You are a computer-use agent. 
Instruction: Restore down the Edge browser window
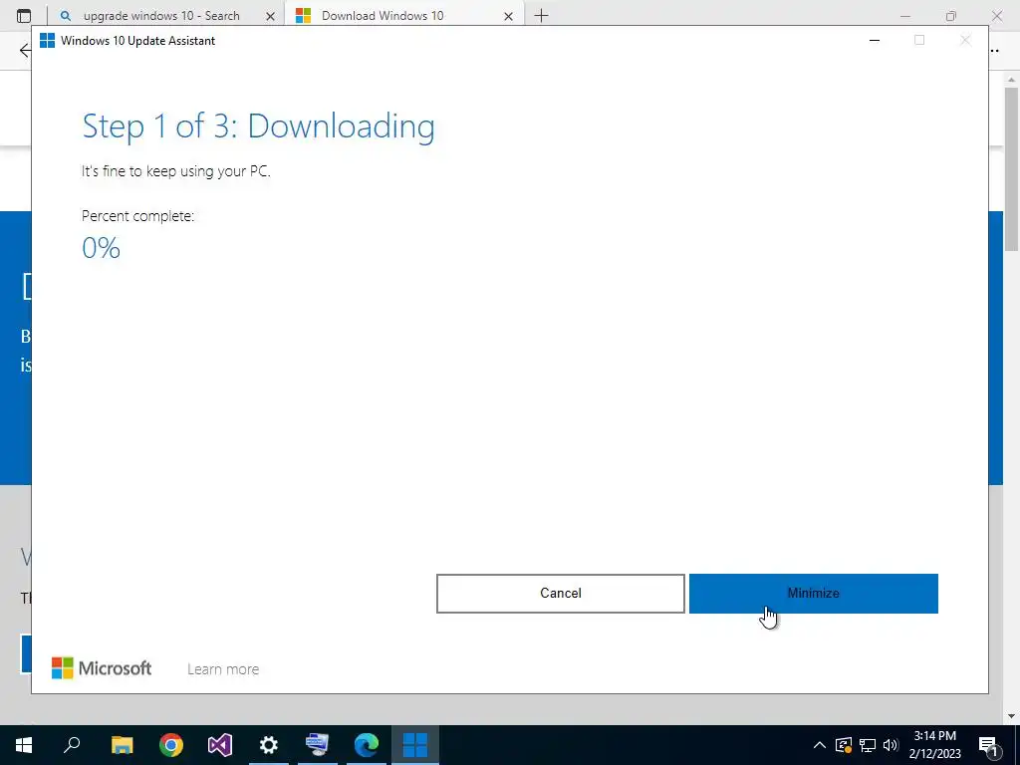(x=951, y=16)
